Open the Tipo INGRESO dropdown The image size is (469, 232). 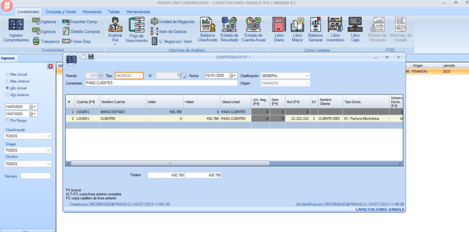pos(140,76)
